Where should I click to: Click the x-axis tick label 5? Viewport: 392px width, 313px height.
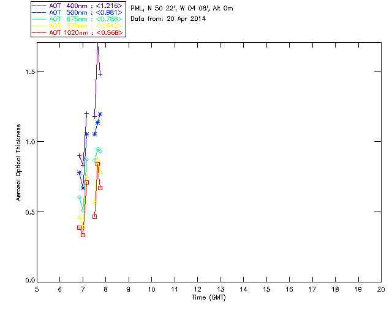point(37,289)
